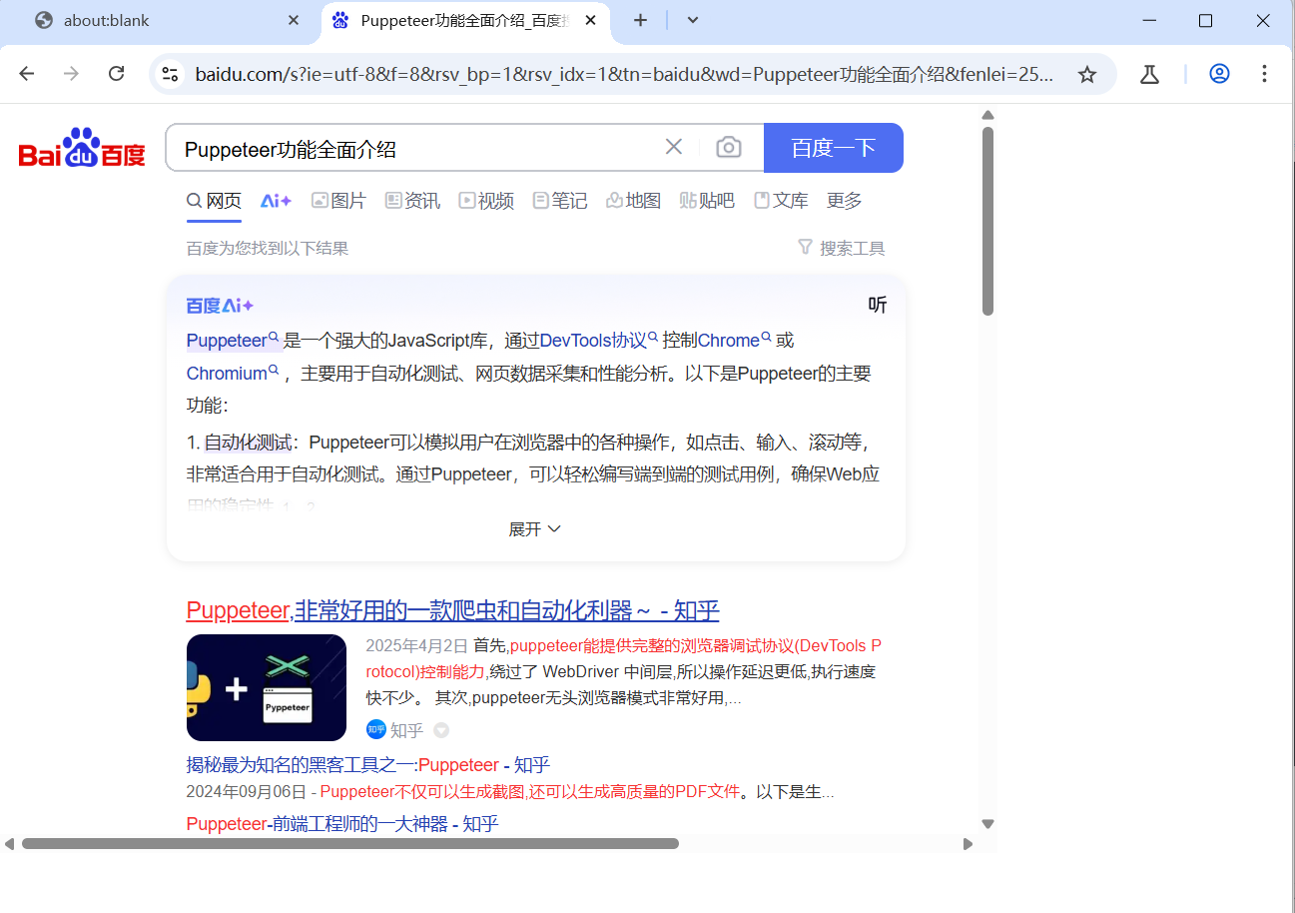Open the 更多 menu
1295x913 pixels.
tap(844, 201)
